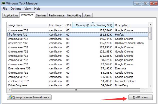Select chrome.exe using 183,324 K memory
This screenshot has height=104, width=158.
pos(78,30)
